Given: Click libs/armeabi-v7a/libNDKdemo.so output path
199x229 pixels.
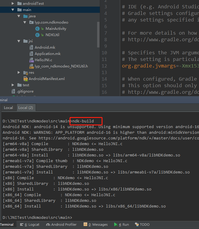Looking at the screenshot, I should (x=154, y=172).
